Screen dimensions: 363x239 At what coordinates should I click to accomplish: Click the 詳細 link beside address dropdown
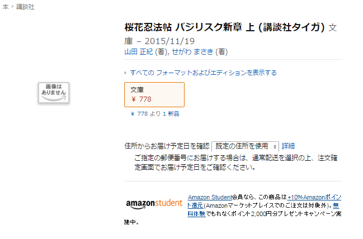click(288, 146)
